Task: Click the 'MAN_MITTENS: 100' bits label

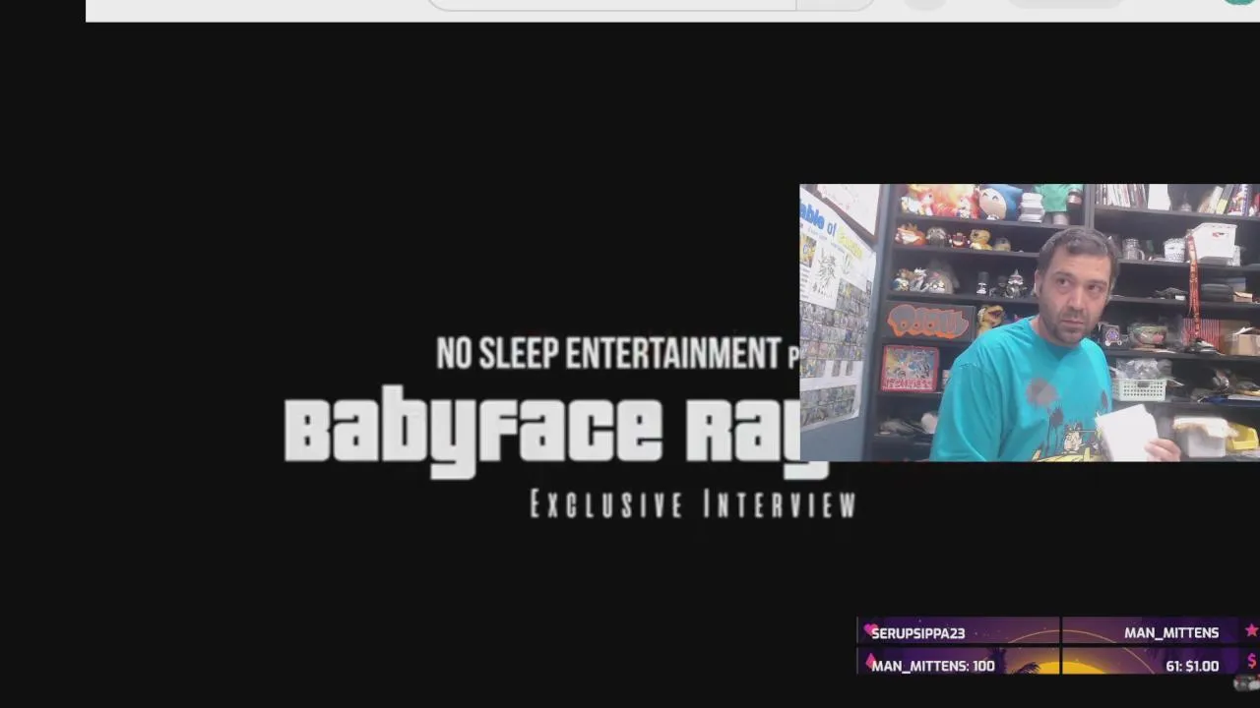Action: (x=933, y=666)
